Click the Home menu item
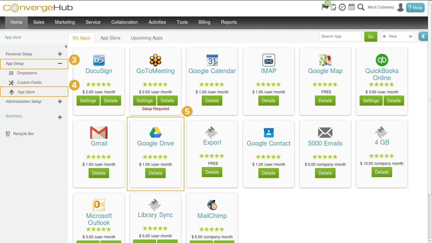The image size is (432, 243). click(16, 22)
